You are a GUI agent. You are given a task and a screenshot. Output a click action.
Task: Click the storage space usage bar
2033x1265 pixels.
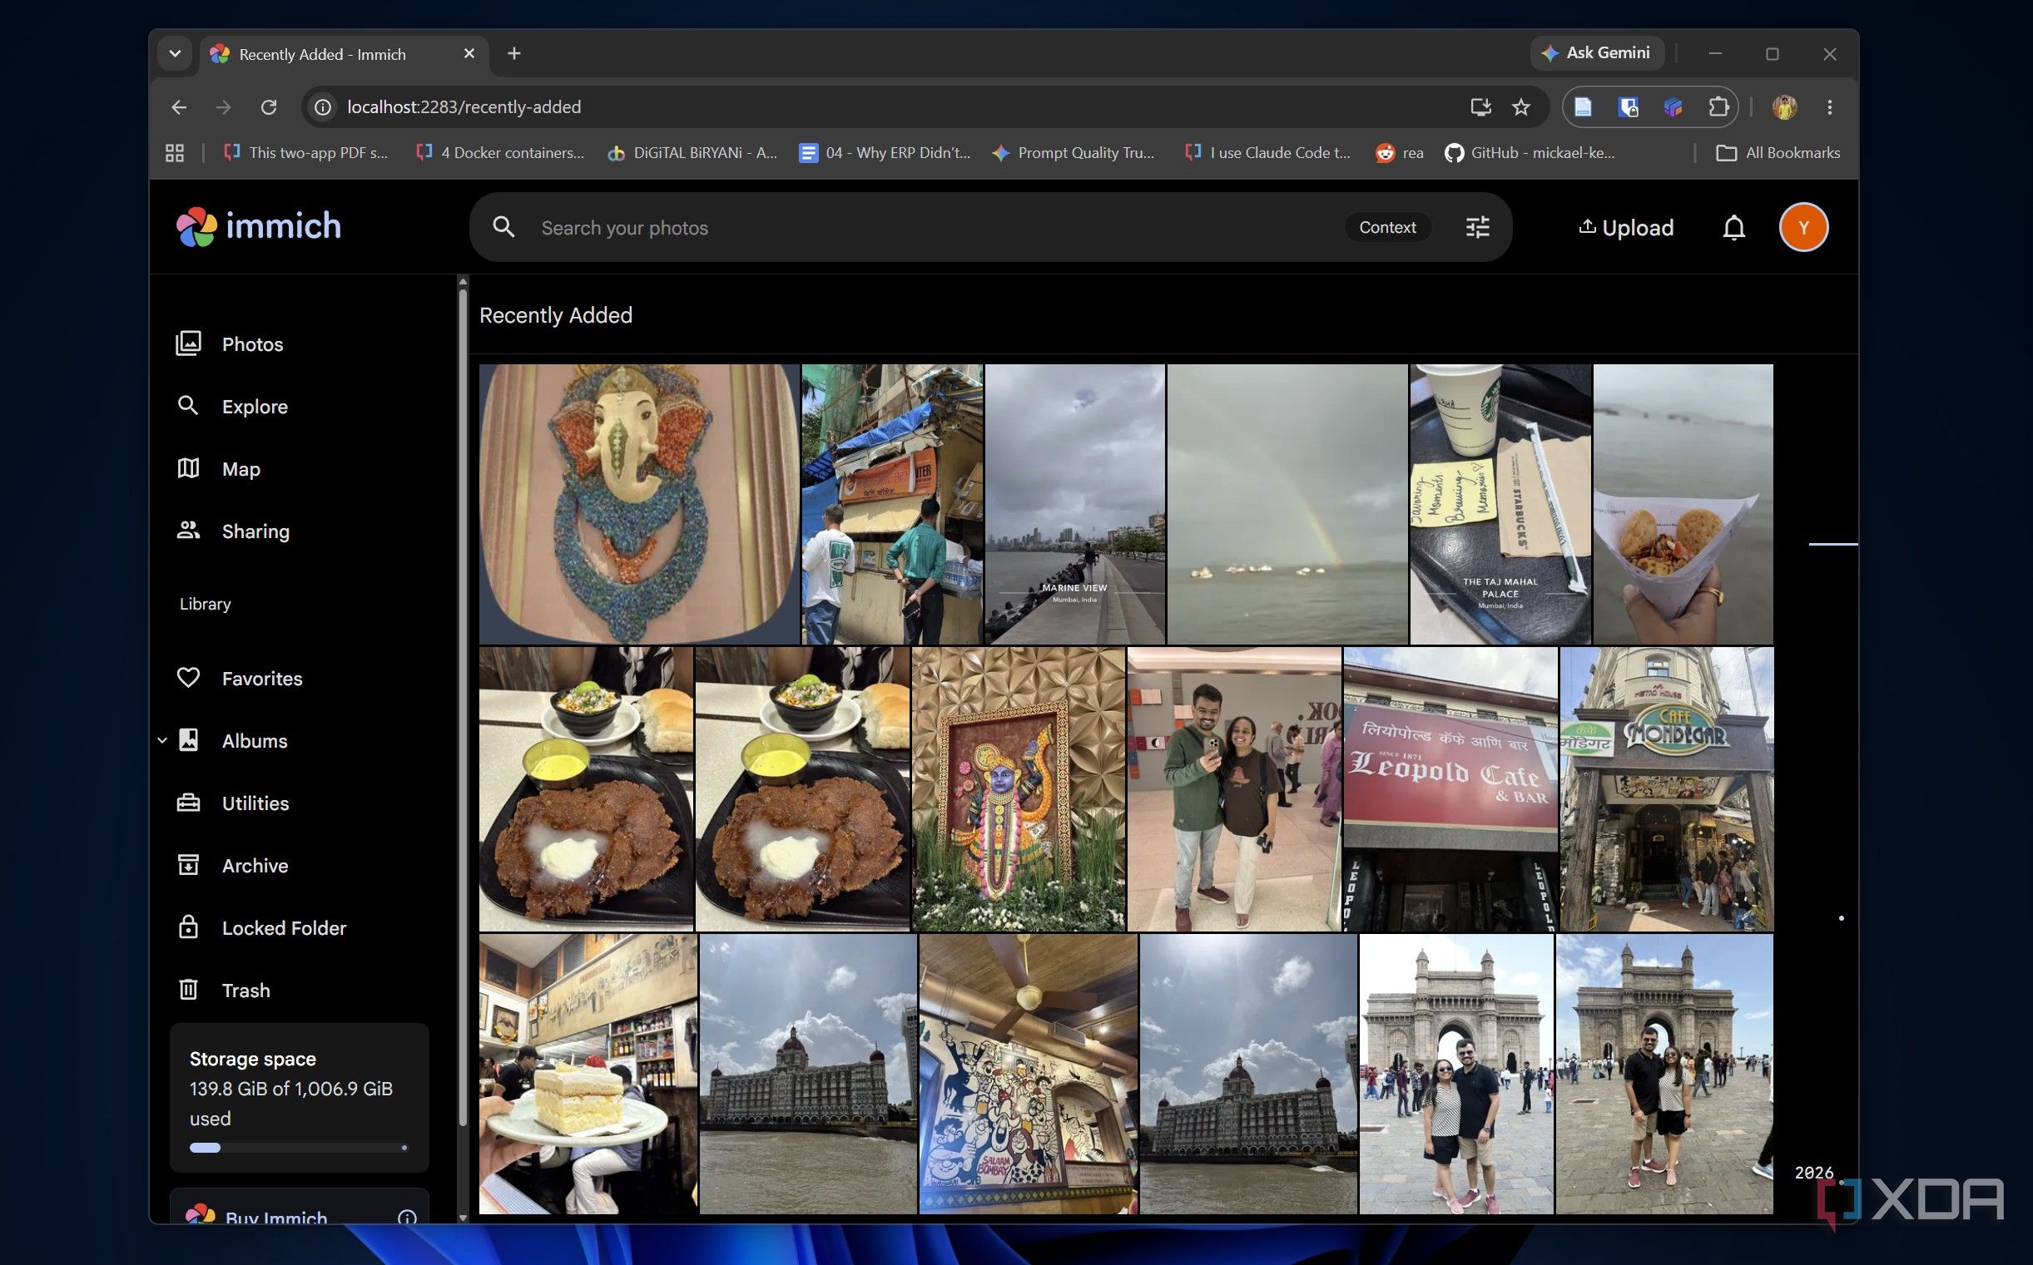[298, 1148]
